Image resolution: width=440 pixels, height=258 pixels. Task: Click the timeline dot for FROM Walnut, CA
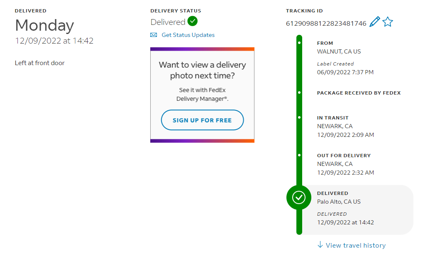pos(299,43)
